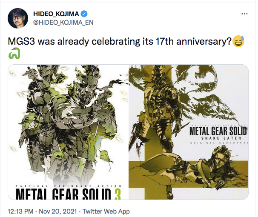Click the sweating smile emoji
Screen dimensions: 258x217
click(x=238, y=41)
